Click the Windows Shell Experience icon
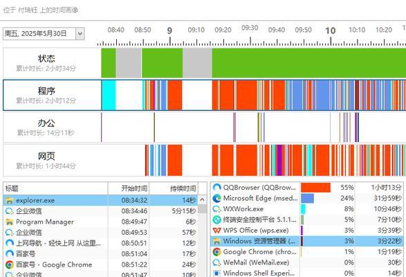 click(216, 273)
